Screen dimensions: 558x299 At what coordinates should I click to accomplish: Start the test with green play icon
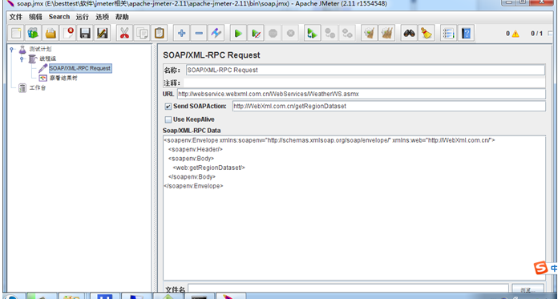[238, 34]
